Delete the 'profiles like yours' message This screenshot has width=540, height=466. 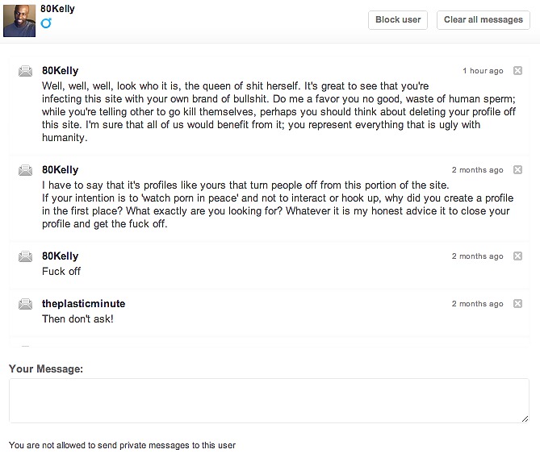517,170
